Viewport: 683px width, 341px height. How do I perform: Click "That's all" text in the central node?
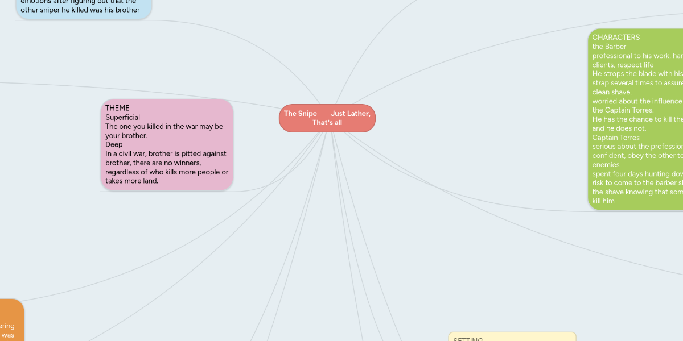tap(327, 123)
